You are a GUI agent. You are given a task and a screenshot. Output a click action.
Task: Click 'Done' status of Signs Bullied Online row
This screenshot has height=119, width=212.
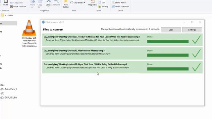click(150, 64)
